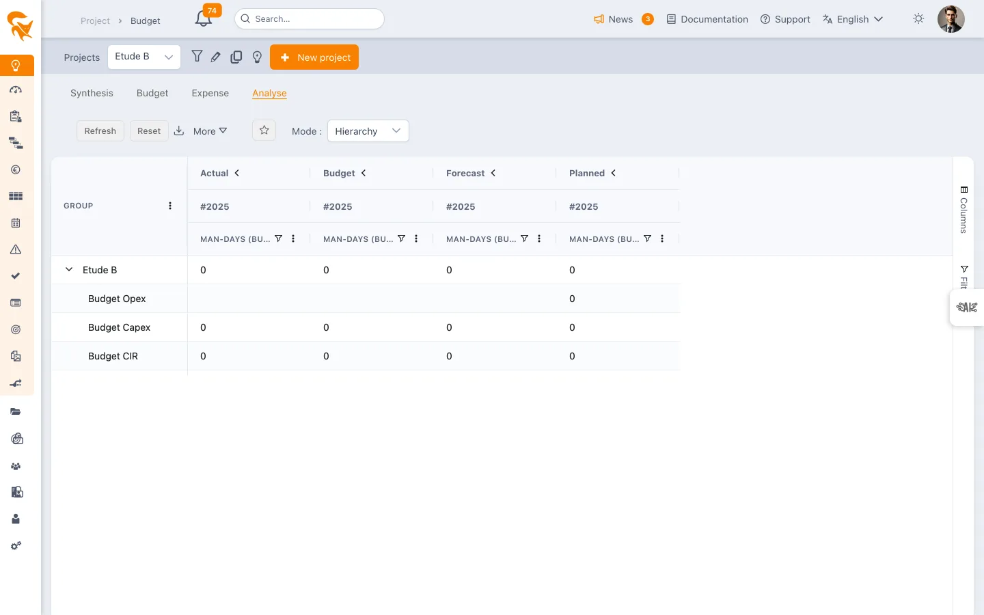Screen dimensions: 984x615
Task: Click the Reset button
Action: (x=149, y=131)
